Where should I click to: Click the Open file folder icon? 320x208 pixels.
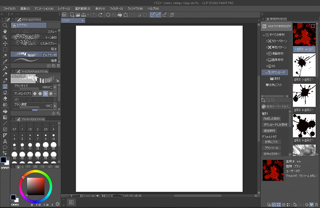click(x=78, y=15)
